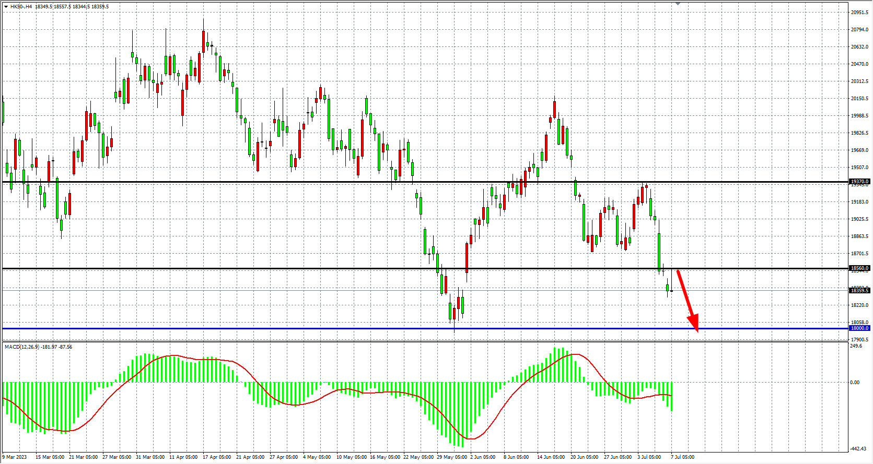The image size is (873, 464).
Task: Click the MACD 0.00 scale value
Action: click(x=855, y=382)
